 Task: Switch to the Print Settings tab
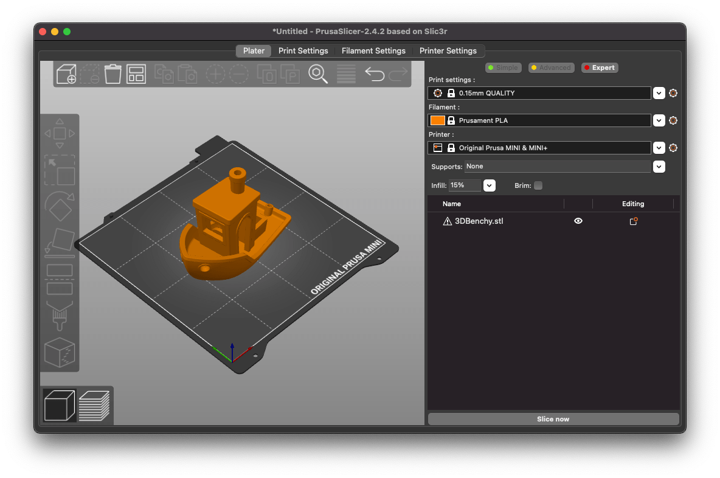pyautogui.click(x=303, y=50)
